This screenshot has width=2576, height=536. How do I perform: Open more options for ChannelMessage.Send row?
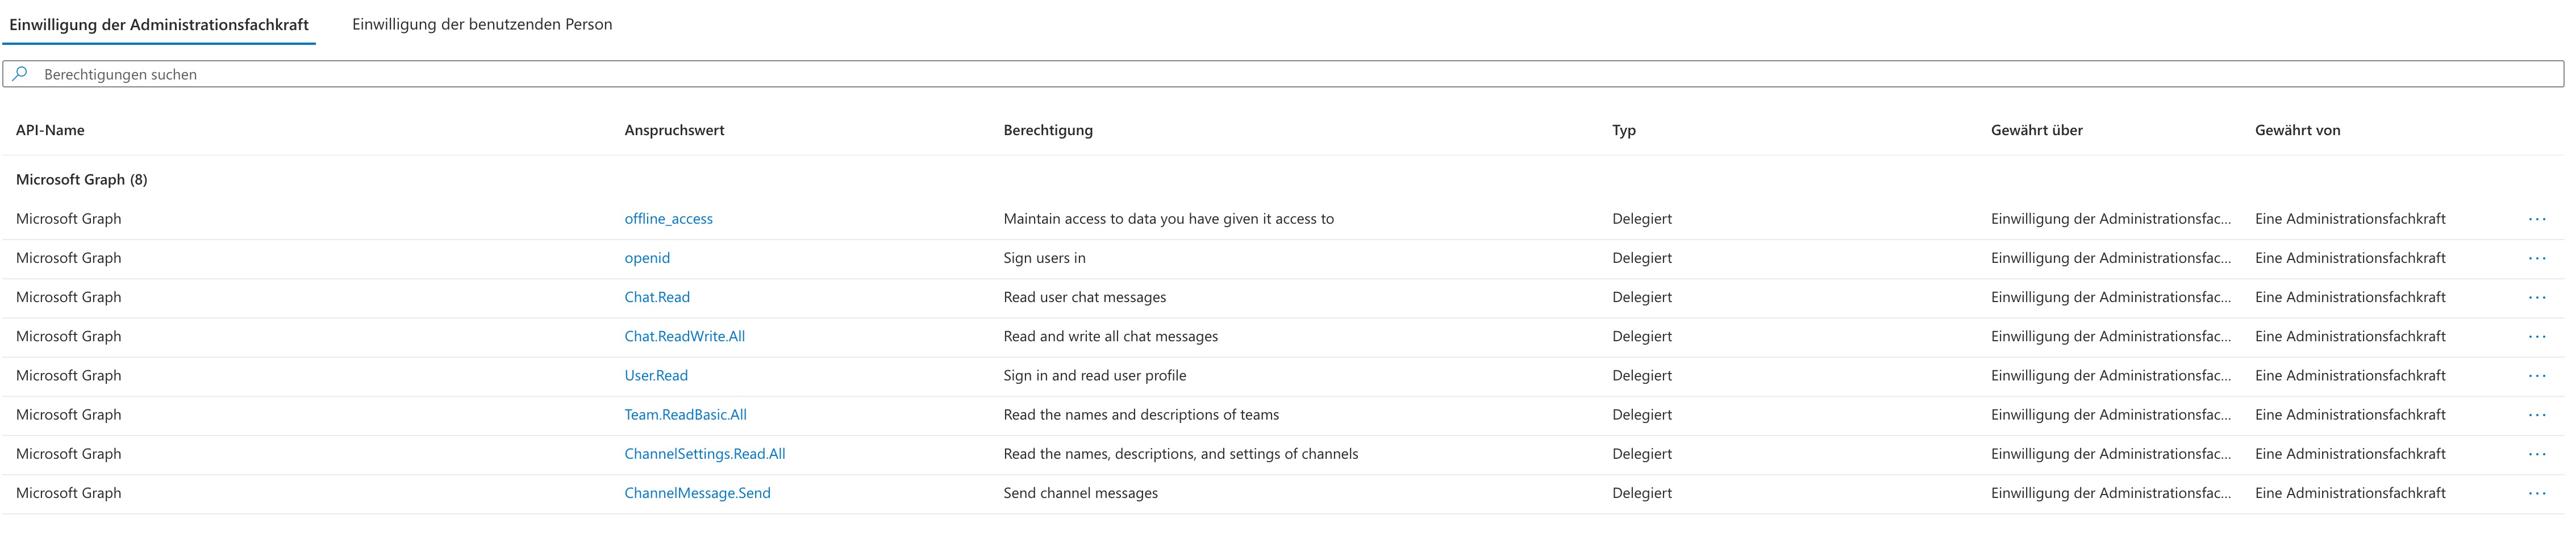coord(2536,493)
